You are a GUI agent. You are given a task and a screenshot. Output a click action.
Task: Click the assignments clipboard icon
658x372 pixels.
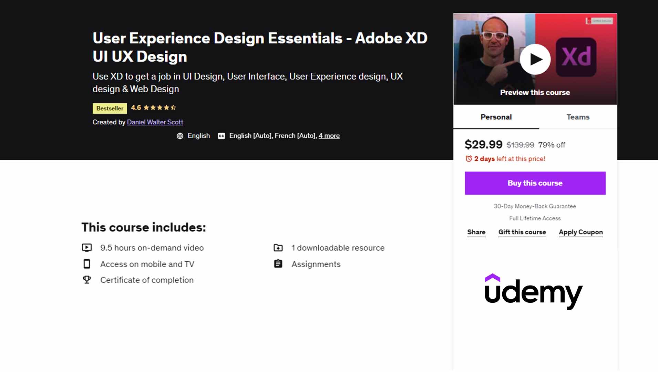click(x=278, y=263)
